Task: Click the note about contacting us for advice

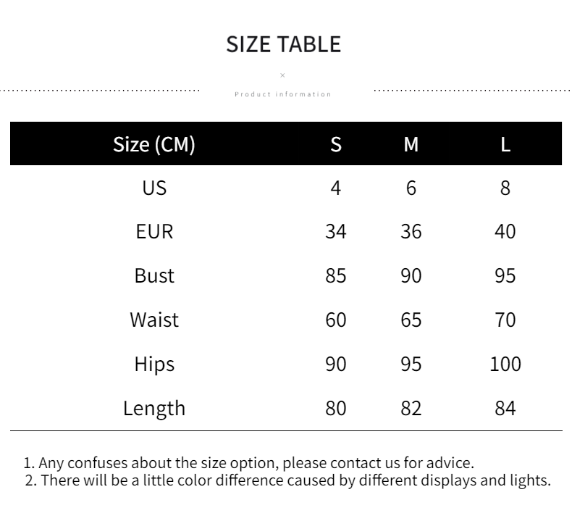Action: (x=249, y=462)
